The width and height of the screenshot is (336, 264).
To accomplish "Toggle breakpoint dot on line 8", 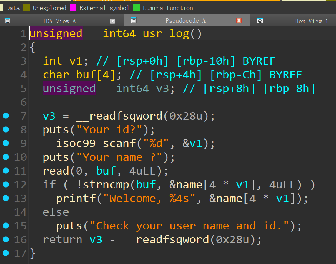I will coord(6,130).
